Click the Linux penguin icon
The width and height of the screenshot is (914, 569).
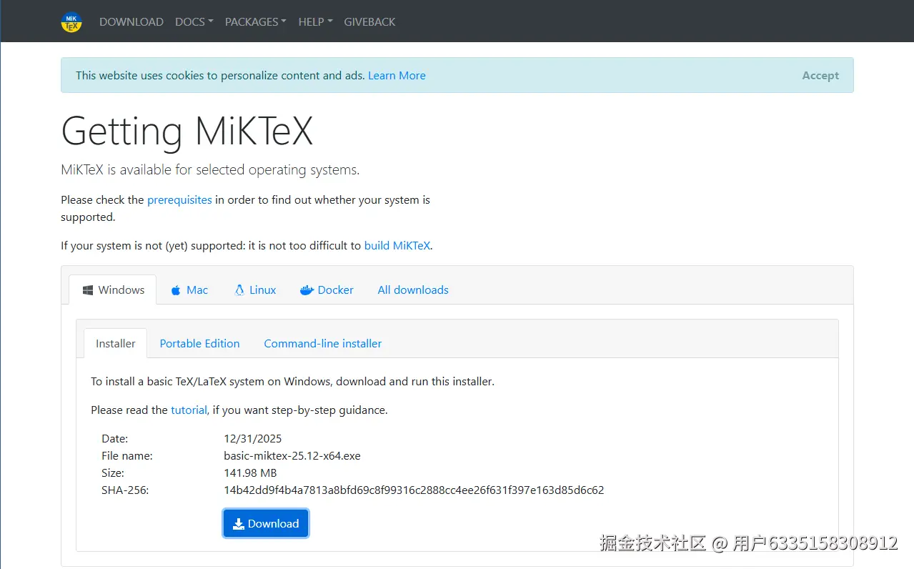239,290
